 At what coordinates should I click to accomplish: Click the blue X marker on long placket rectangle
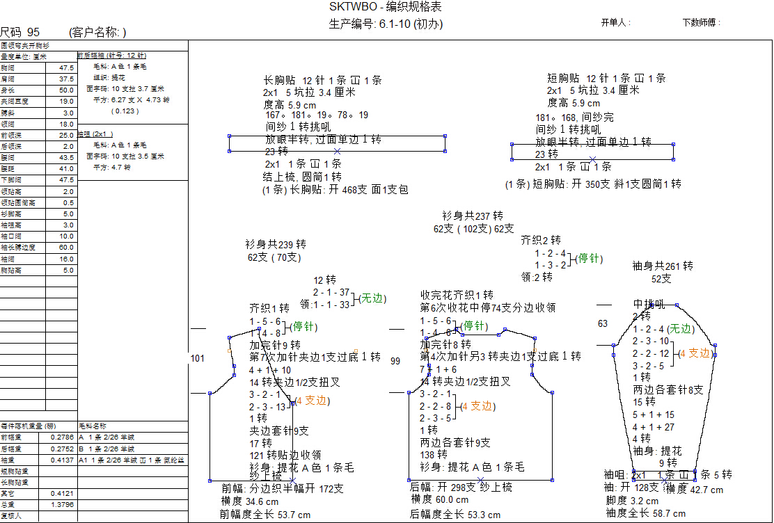[x=338, y=151]
